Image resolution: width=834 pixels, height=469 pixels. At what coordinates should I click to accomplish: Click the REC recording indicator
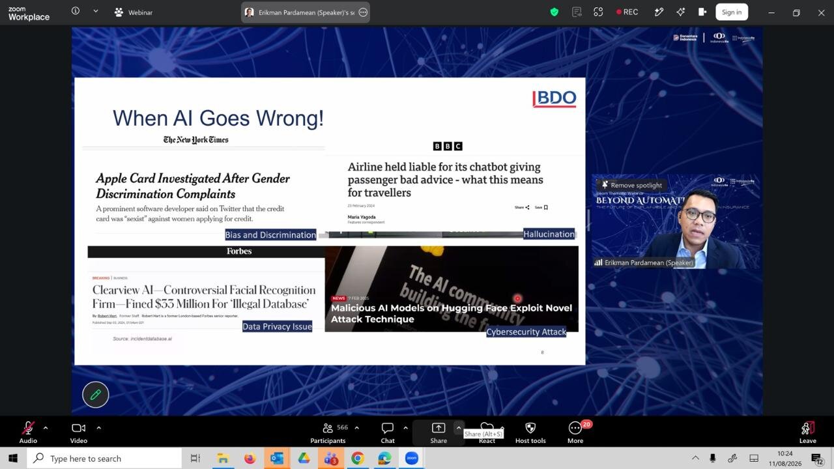(x=627, y=12)
